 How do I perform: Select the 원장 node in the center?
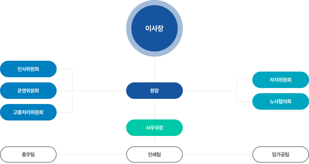point(154,91)
